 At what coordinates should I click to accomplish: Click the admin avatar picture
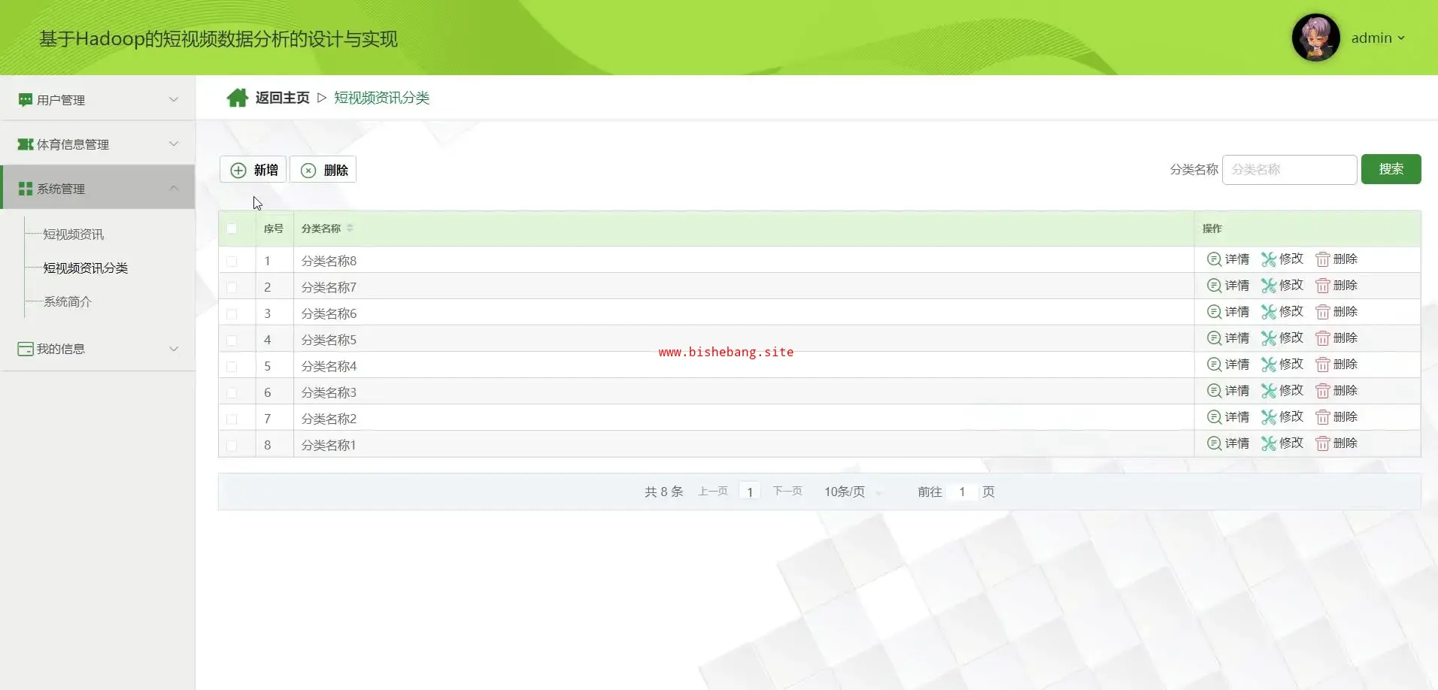1315,38
